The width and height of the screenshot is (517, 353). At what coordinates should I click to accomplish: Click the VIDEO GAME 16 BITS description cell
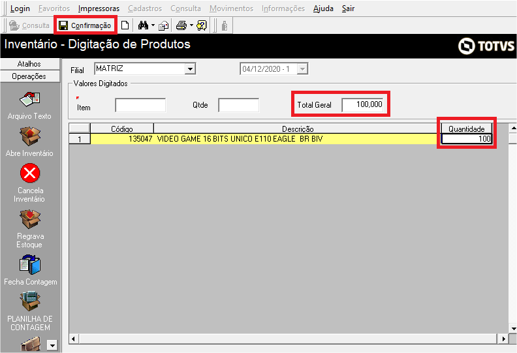pos(298,139)
